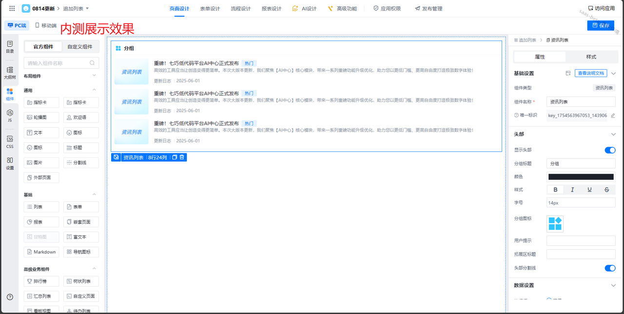Open the JS editor from sidebar
624x314 pixels.
(x=10, y=116)
